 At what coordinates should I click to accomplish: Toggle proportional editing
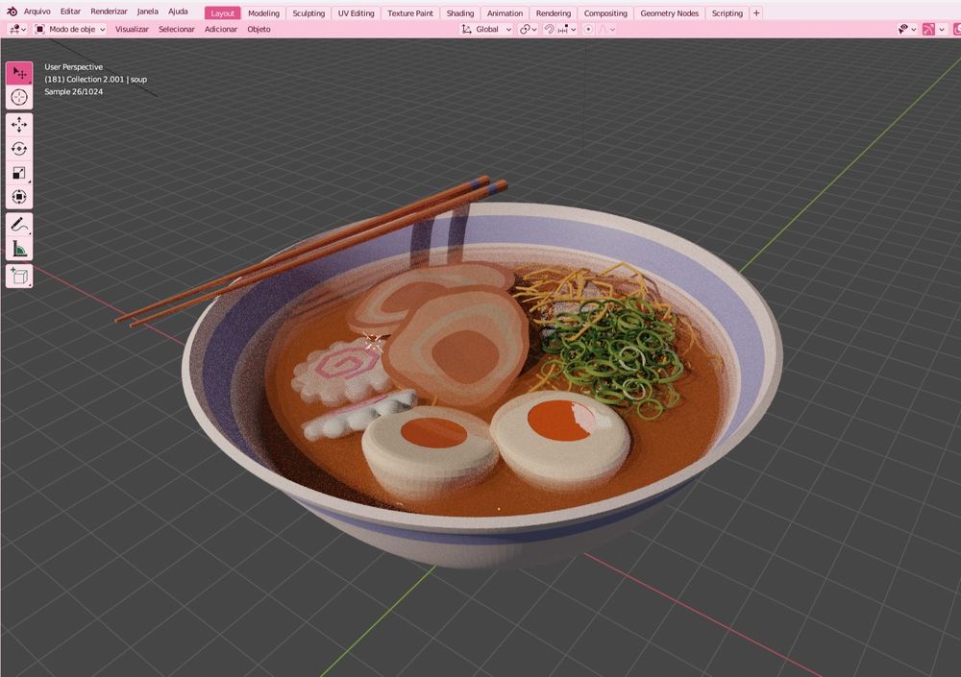(588, 30)
